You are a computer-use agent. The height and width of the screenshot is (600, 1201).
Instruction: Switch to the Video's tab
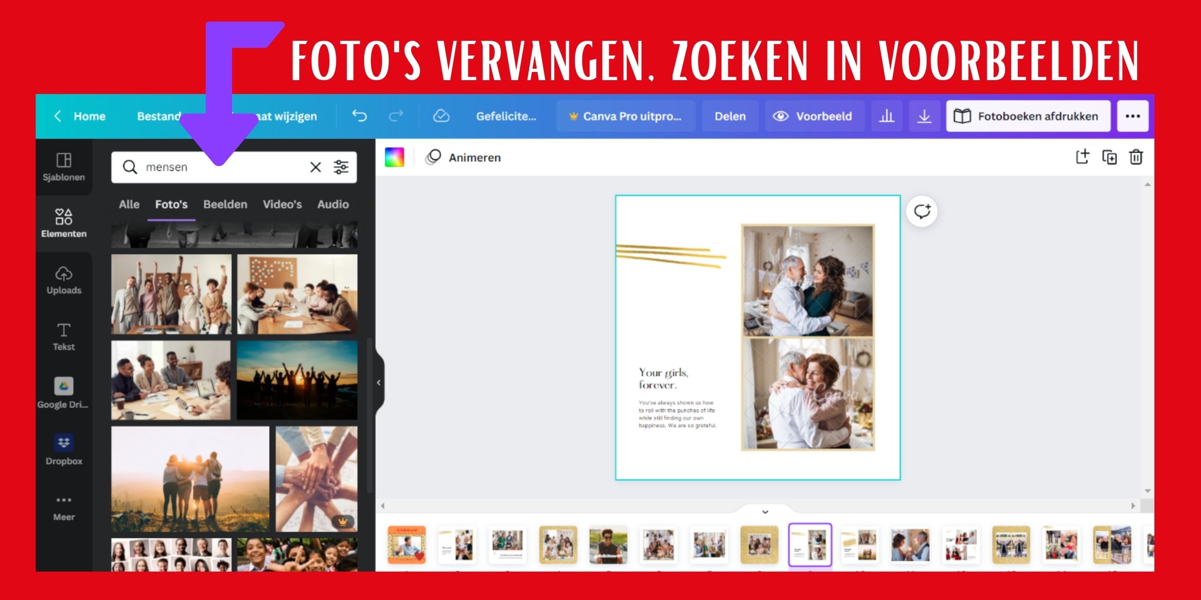[x=282, y=204]
